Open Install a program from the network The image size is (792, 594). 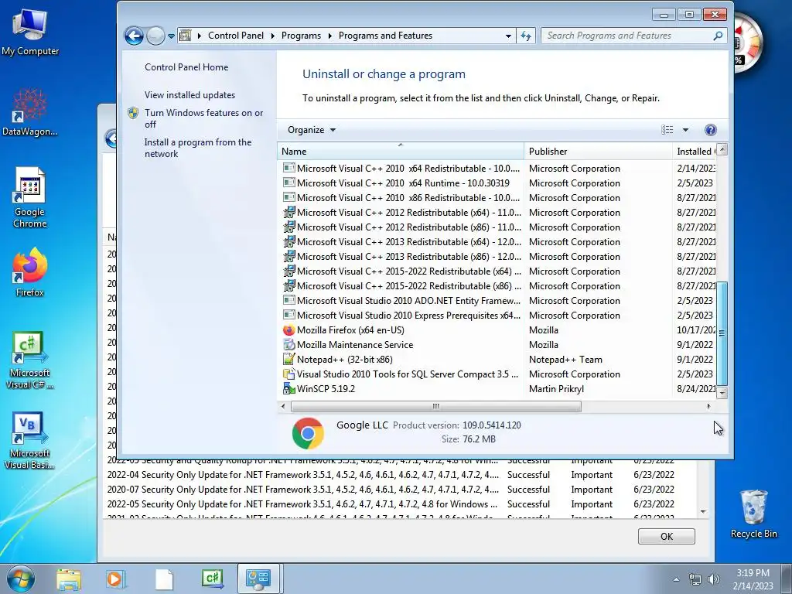(198, 148)
